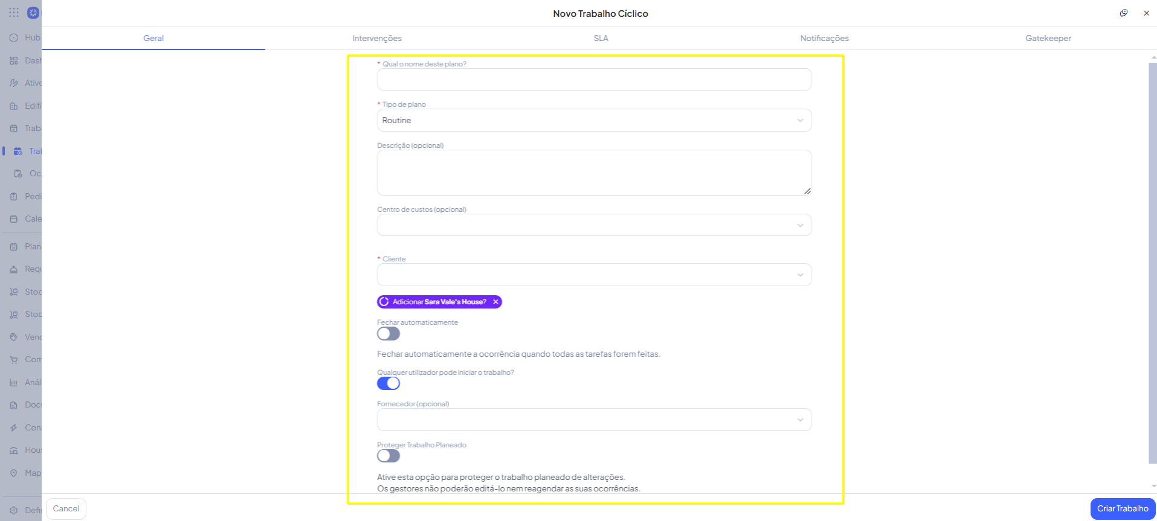Focus the plan name input field
The height and width of the screenshot is (521, 1157).
(594, 79)
